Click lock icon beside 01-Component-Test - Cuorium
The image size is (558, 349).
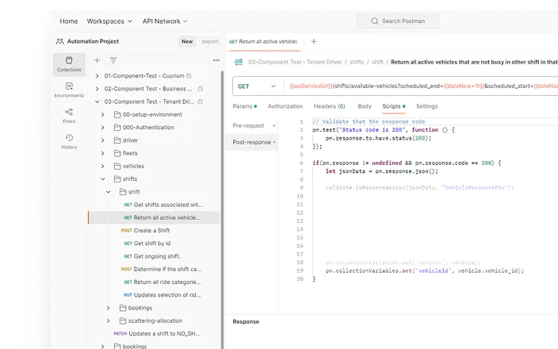pyautogui.click(x=189, y=75)
